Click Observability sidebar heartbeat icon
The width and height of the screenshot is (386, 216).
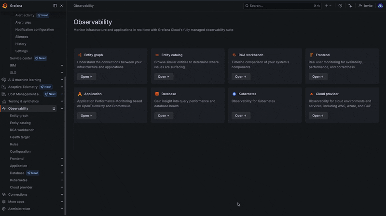click(x=4, y=108)
